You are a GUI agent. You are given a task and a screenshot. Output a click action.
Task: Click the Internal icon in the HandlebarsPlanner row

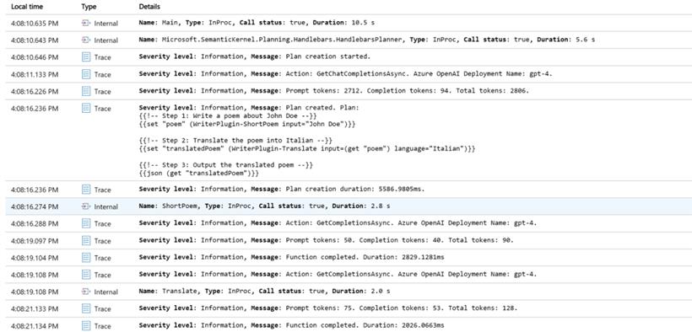click(86, 40)
